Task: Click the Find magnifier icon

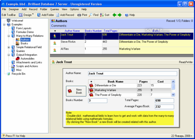Action: click(x=90, y=15)
